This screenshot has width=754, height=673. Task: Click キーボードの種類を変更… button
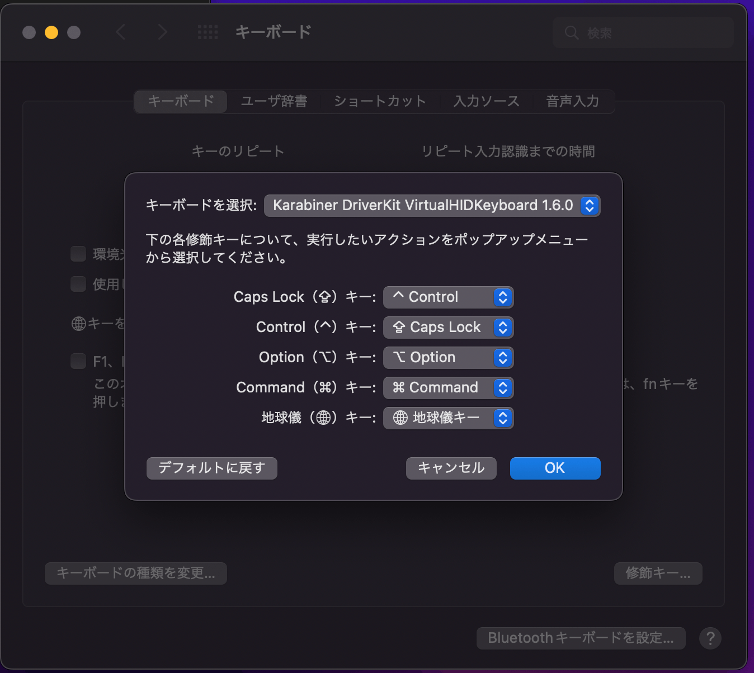point(136,573)
